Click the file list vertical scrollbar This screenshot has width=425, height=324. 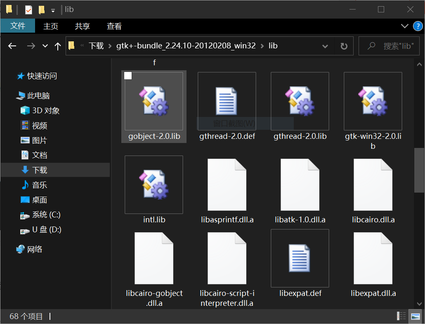tap(419, 169)
